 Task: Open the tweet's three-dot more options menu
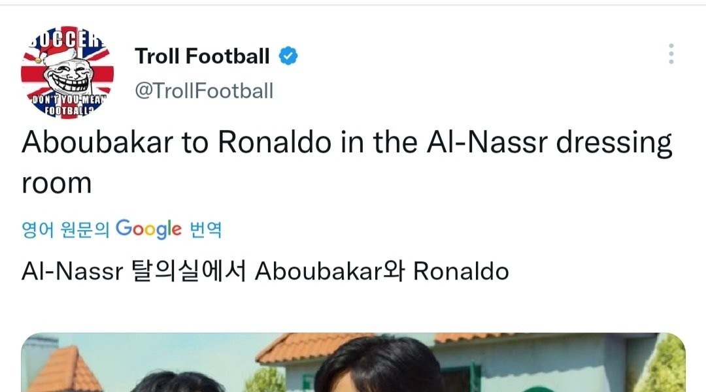click(x=671, y=54)
